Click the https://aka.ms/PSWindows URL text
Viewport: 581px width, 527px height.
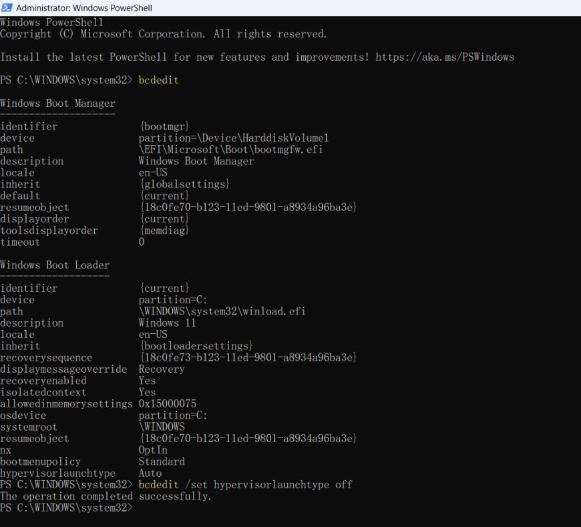coord(445,57)
